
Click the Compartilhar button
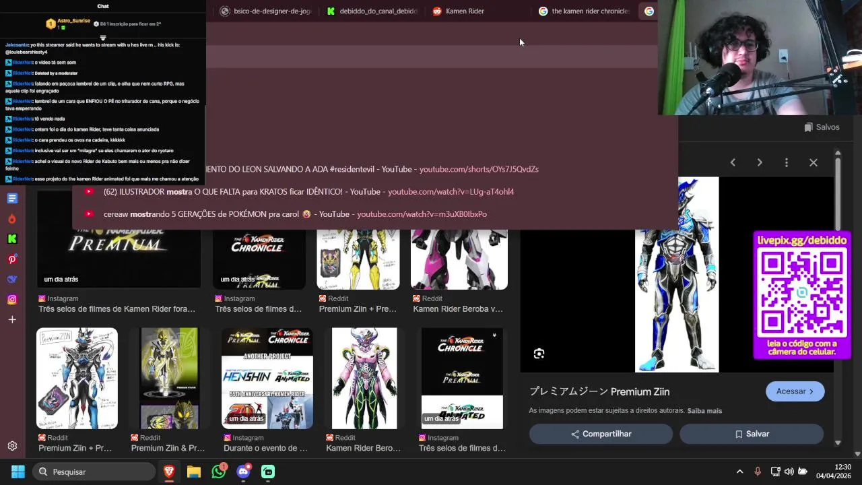[601, 434]
